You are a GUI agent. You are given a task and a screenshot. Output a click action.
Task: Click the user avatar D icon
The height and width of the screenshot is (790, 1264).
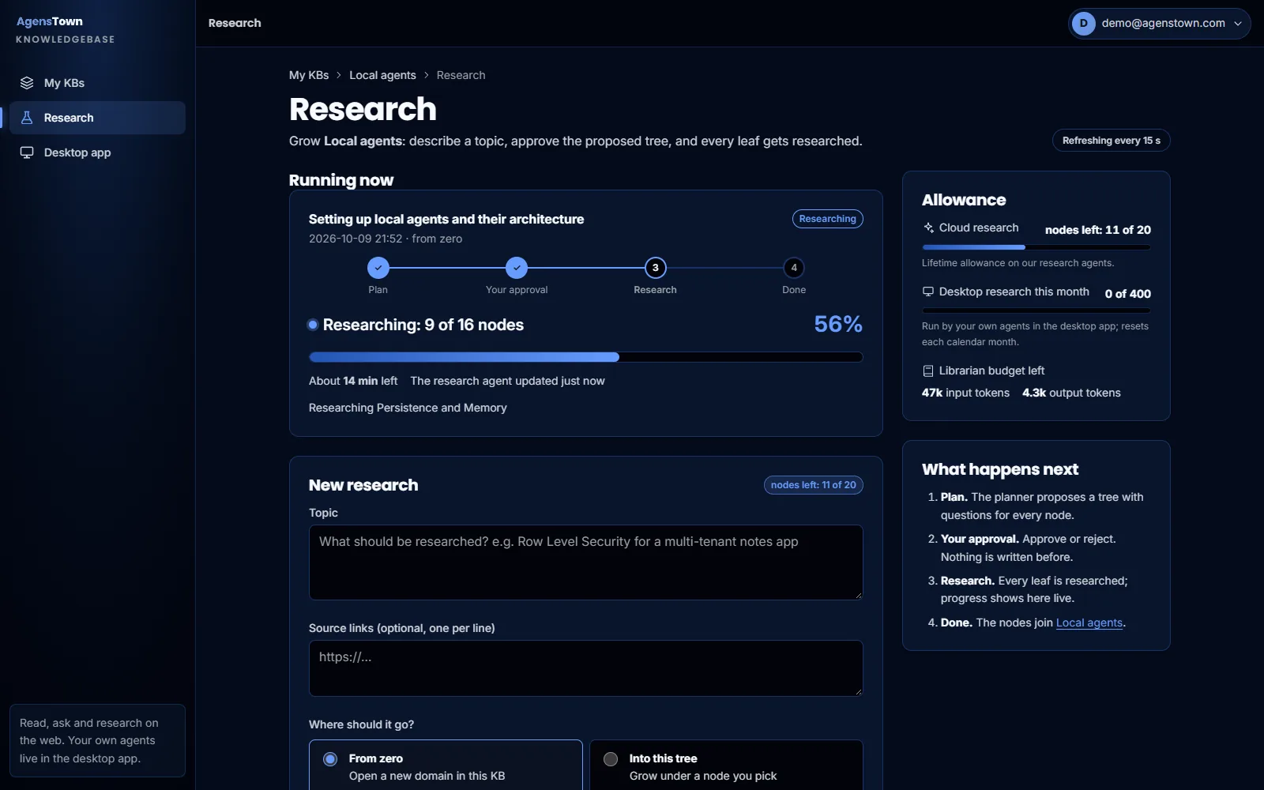pos(1084,24)
